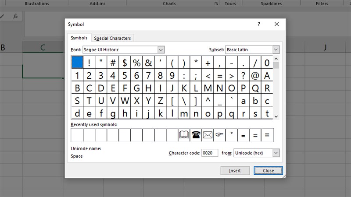Click the question mark help button
This screenshot has height=197, width=351.
[x=259, y=25]
